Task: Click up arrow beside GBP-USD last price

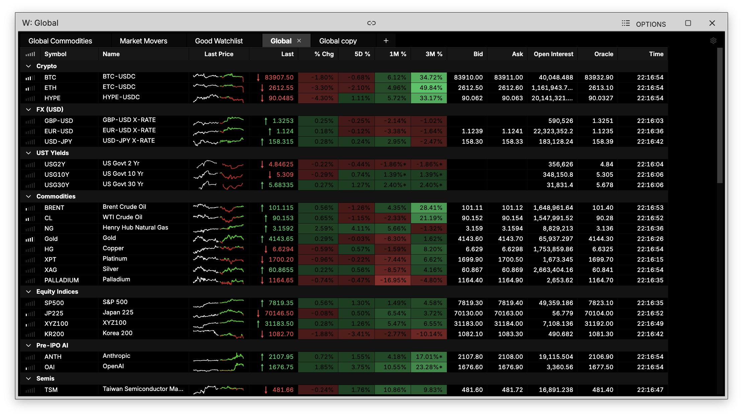Action: (266, 121)
